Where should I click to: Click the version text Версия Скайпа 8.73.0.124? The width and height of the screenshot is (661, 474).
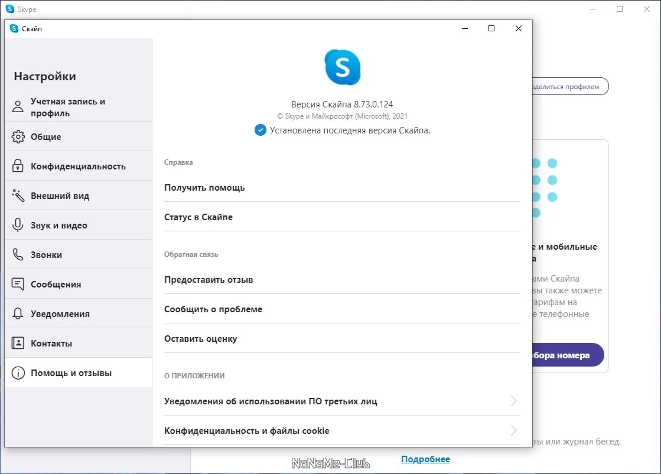point(342,104)
